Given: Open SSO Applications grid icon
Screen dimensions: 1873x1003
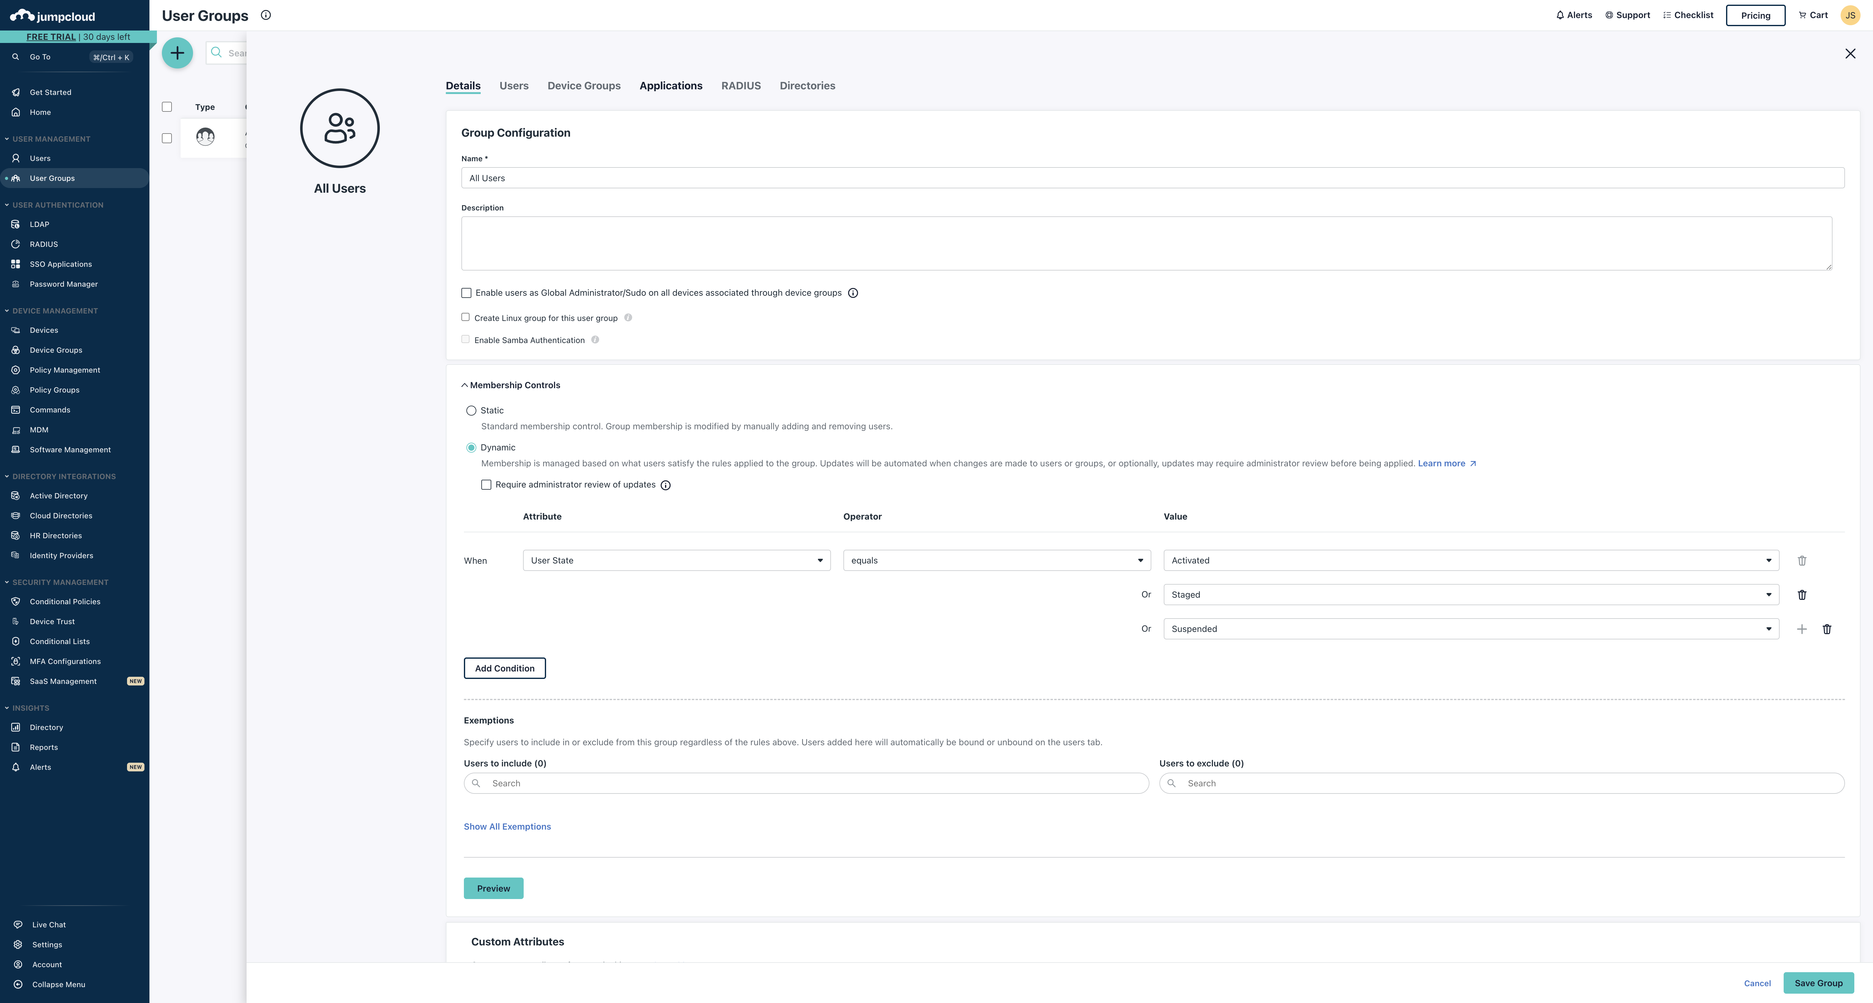Looking at the screenshot, I should tap(15, 265).
